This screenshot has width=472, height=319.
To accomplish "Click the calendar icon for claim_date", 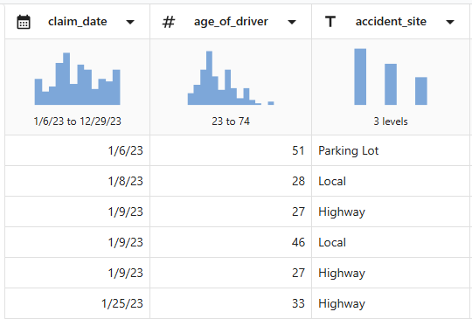I will (x=24, y=22).
